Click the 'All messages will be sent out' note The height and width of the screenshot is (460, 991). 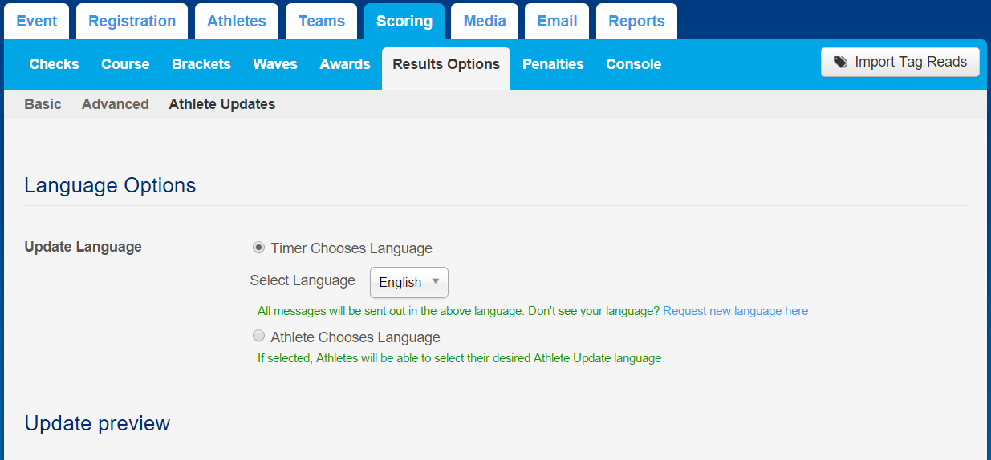458,311
